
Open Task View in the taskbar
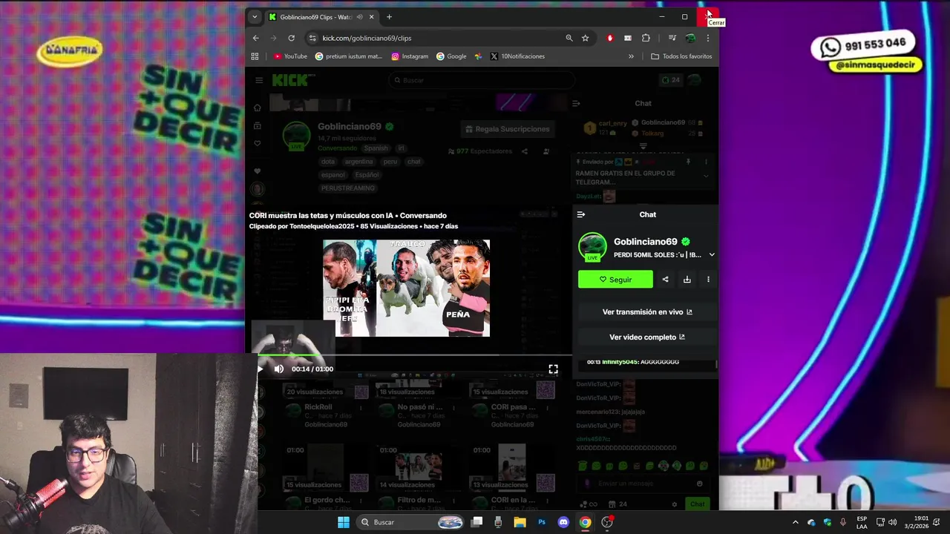point(477,522)
